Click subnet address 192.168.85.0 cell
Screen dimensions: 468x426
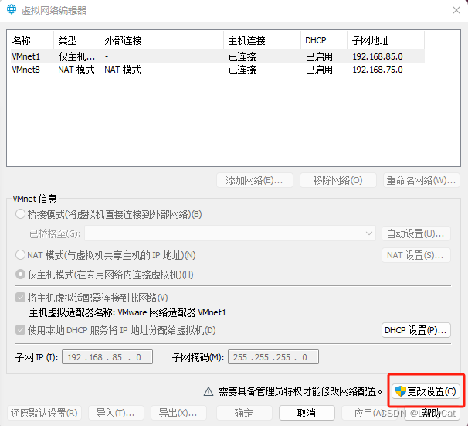click(378, 56)
